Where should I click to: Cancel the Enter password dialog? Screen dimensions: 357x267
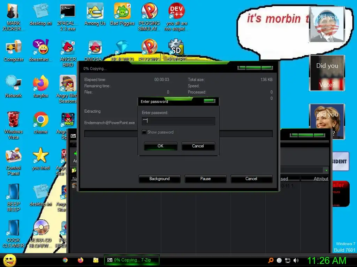pos(198,146)
